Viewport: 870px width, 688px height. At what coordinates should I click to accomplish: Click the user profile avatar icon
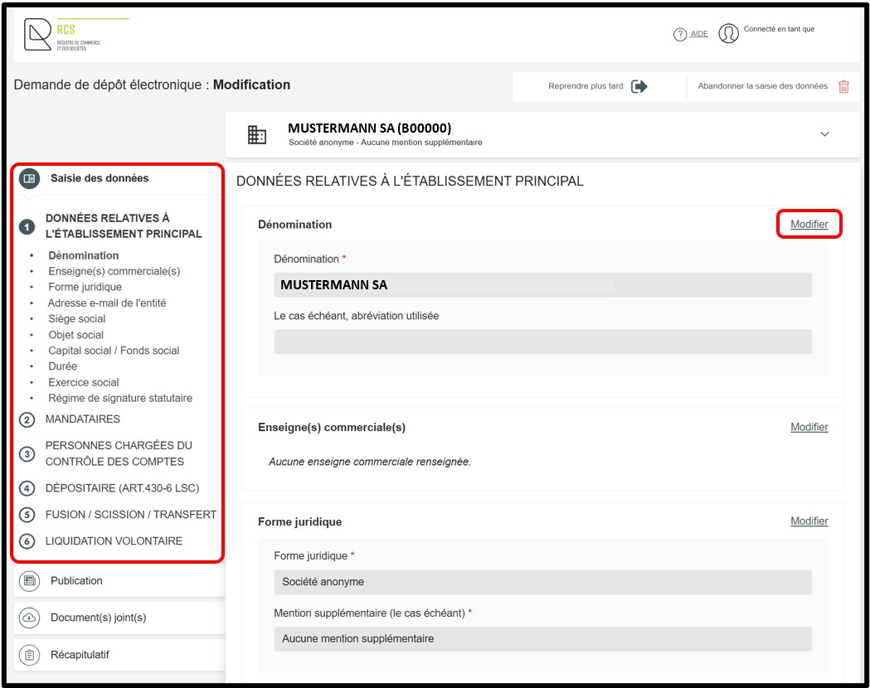728,33
